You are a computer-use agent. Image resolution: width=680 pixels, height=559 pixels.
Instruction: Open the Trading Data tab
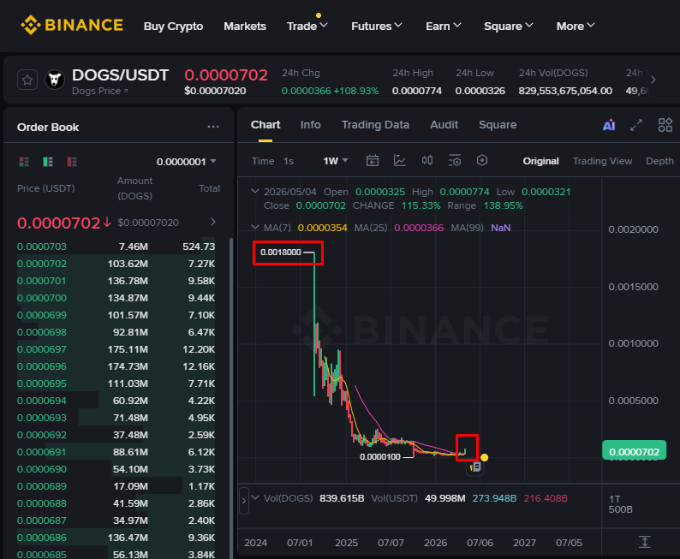[375, 125]
